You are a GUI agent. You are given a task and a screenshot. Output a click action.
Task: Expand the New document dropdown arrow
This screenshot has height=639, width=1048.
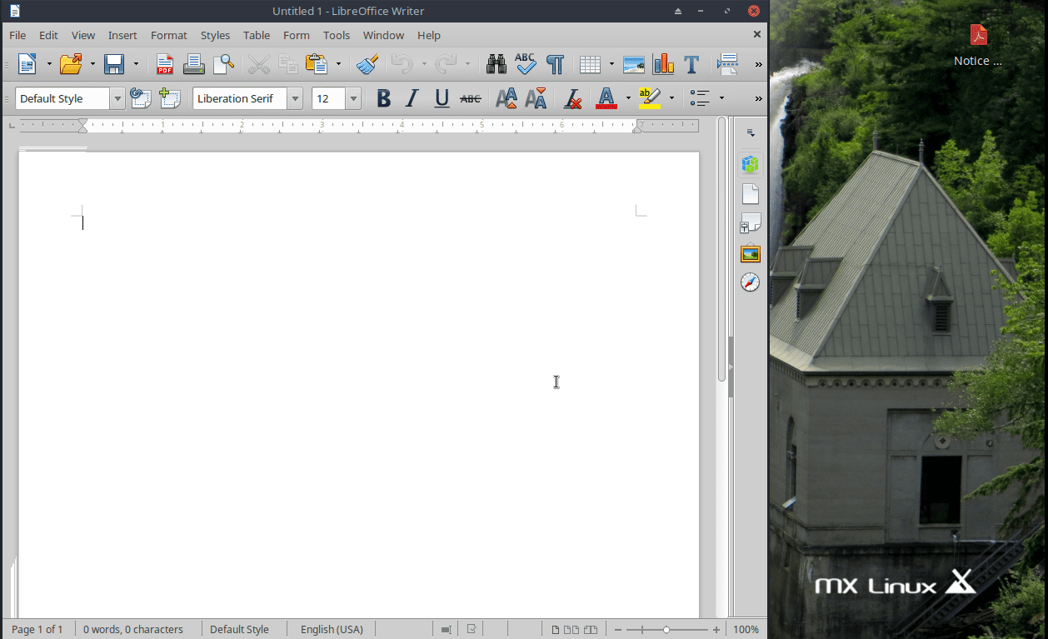tap(49, 64)
